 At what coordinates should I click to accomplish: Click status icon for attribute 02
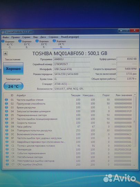[x=7, y=104]
